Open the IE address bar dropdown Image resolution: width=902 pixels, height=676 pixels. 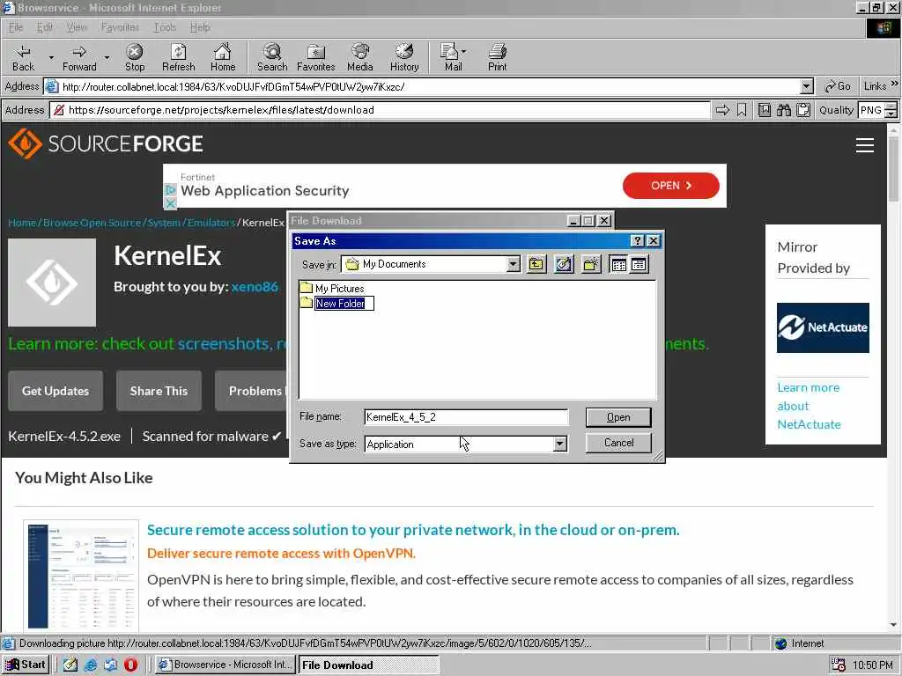807,87
